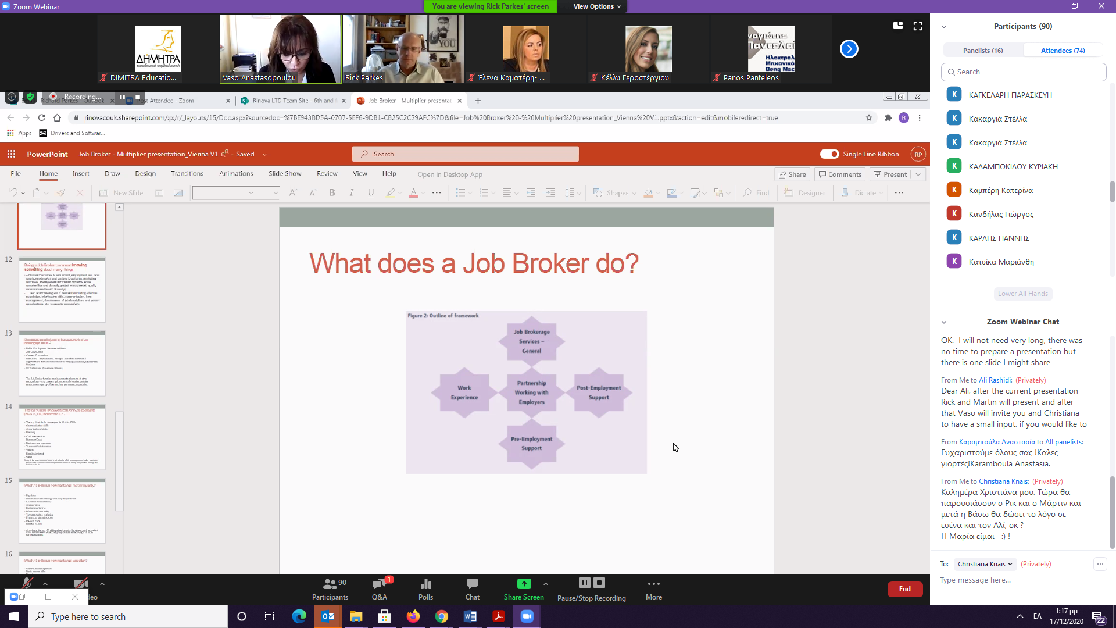The height and width of the screenshot is (628, 1116).
Task: Click the green Share Screen icon
Action: [x=524, y=583]
